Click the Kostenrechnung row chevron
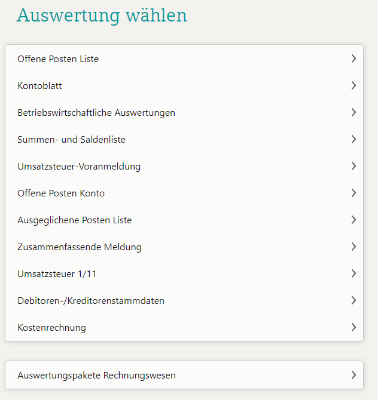378x400 pixels. (353, 327)
